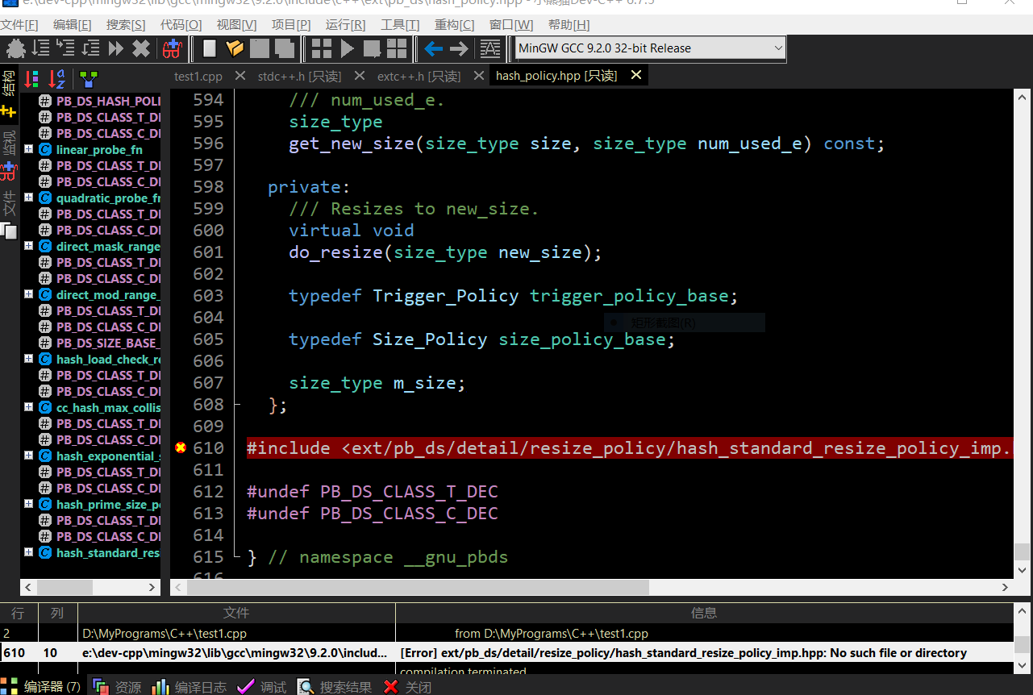Expand the hash_exponential class node
The height and width of the screenshot is (695, 1033).
pos(28,456)
